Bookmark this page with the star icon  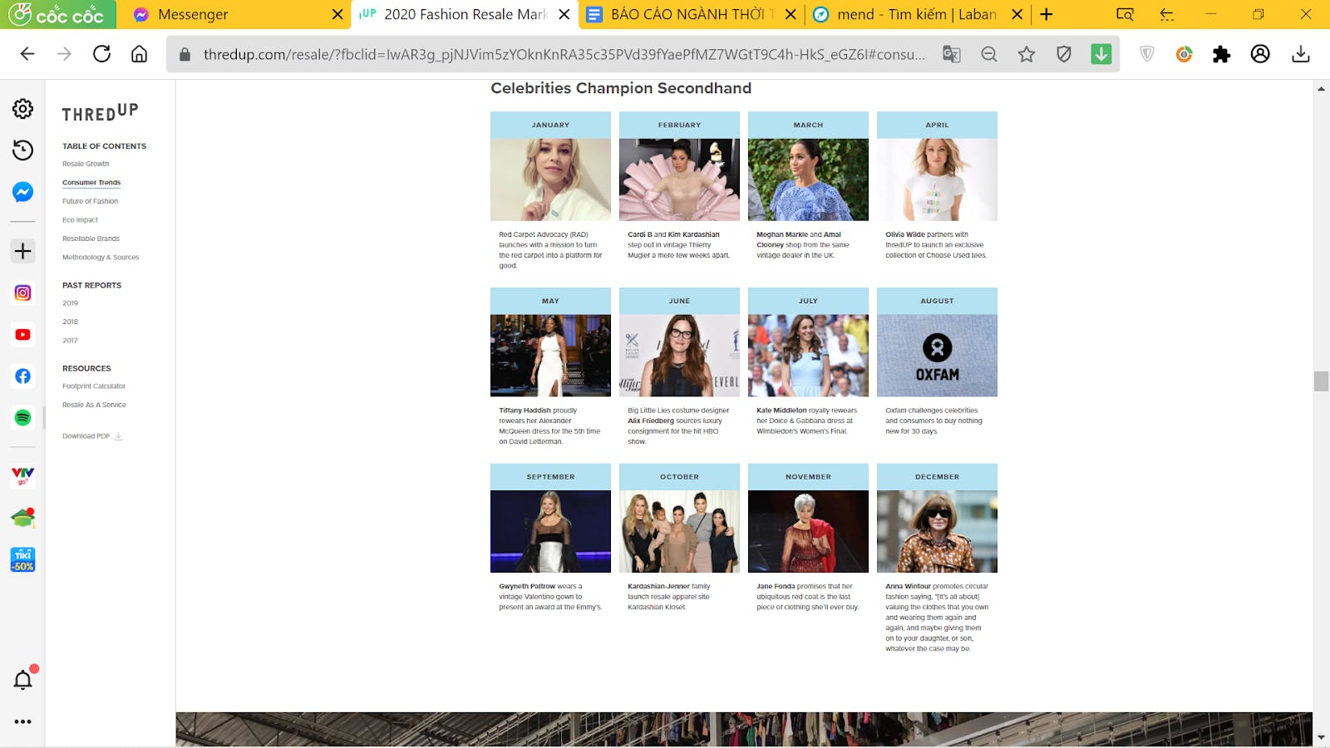pos(1027,54)
